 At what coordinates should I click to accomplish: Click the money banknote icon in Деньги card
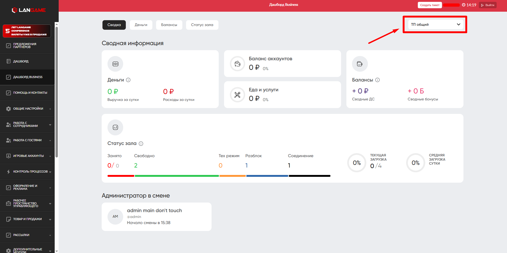[115, 64]
